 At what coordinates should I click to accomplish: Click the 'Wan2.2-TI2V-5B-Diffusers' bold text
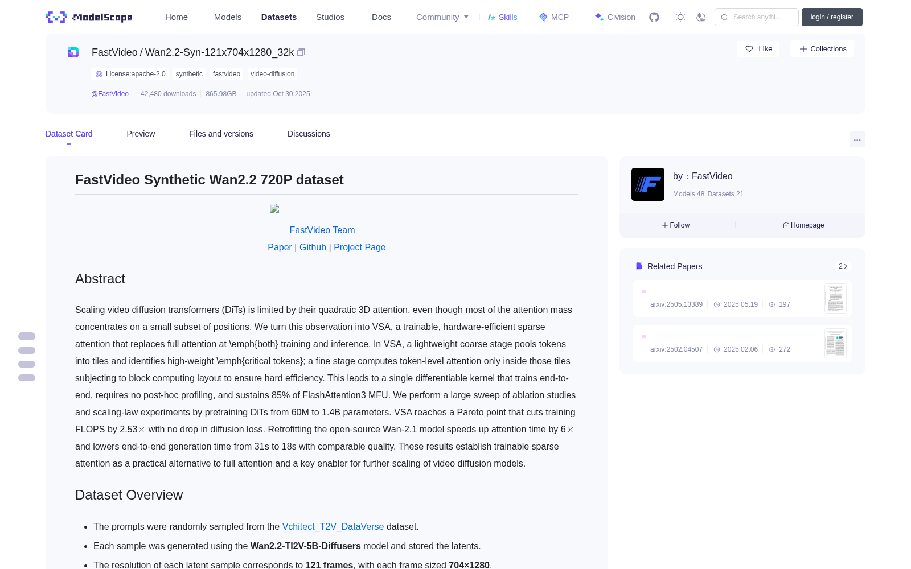306,546
